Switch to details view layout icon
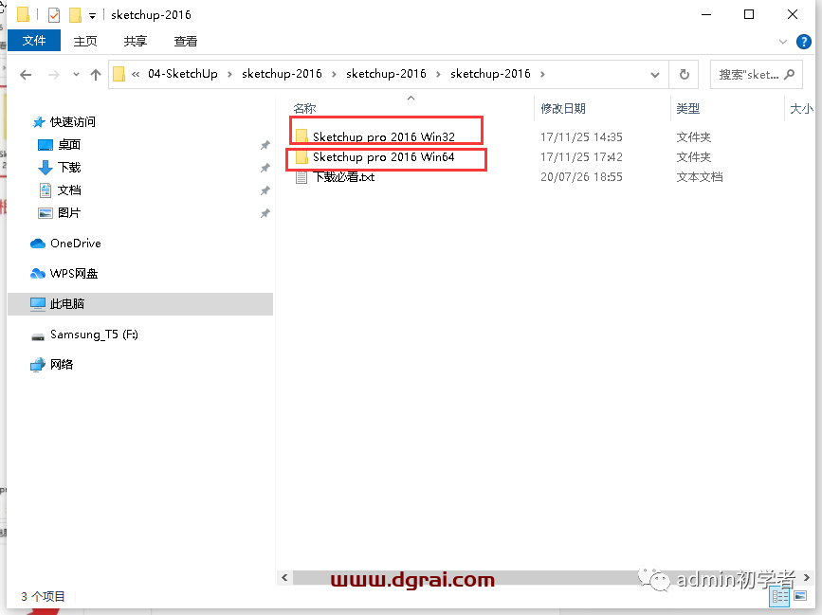822x615 pixels. (x=780, y=597)
